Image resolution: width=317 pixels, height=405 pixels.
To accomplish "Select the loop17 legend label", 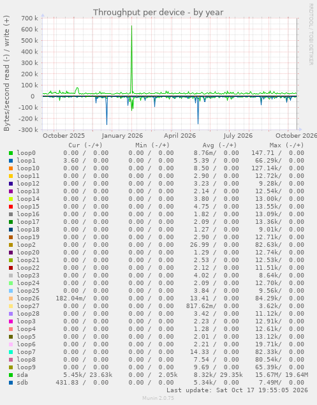I will tap(28, 222).
